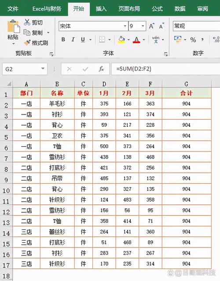This screenshot has width=220, height=281.
Task: Open the copy options dropdown arrow
Action: coord(48,33)
